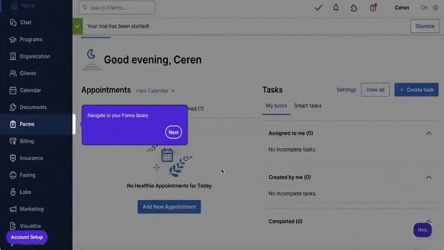Open the View Calendar link
This screenshot has height=250, width=444.
pyautogui.click(x=155, y=91)
